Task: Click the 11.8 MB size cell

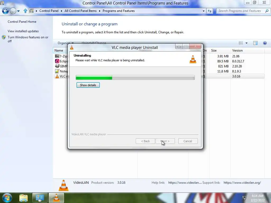Action: (223, 71)
